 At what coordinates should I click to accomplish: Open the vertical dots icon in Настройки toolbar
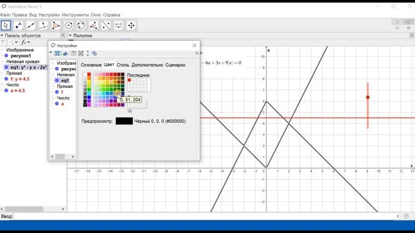point(88,53)
